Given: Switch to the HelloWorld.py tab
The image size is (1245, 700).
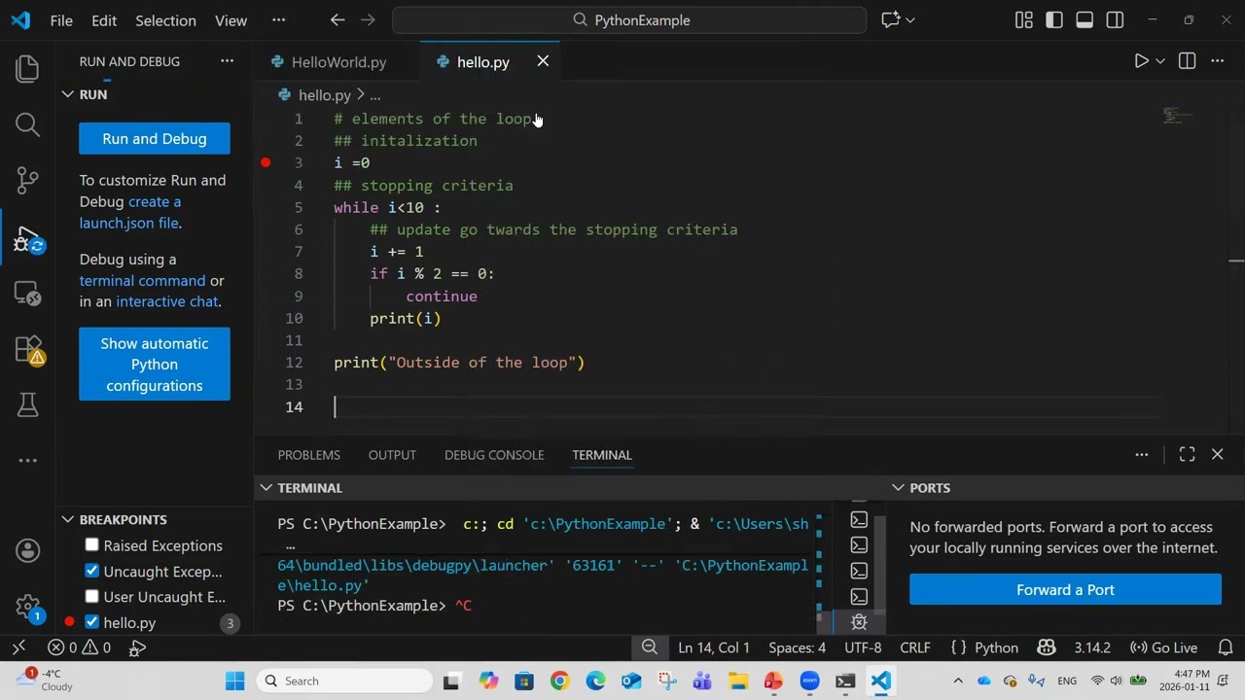Looking at the screenshot, I should point(338,61).
